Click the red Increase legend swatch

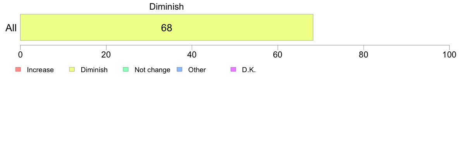[x=18, y=69]
